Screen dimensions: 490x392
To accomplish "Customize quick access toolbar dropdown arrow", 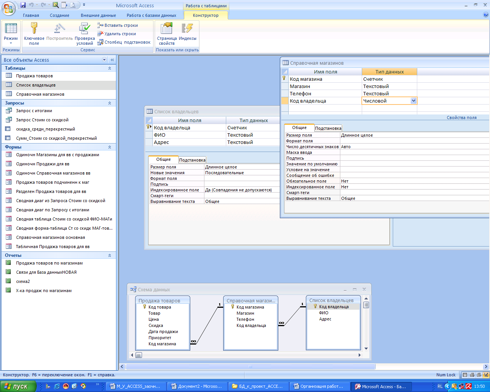I will (x=84, y=5).
